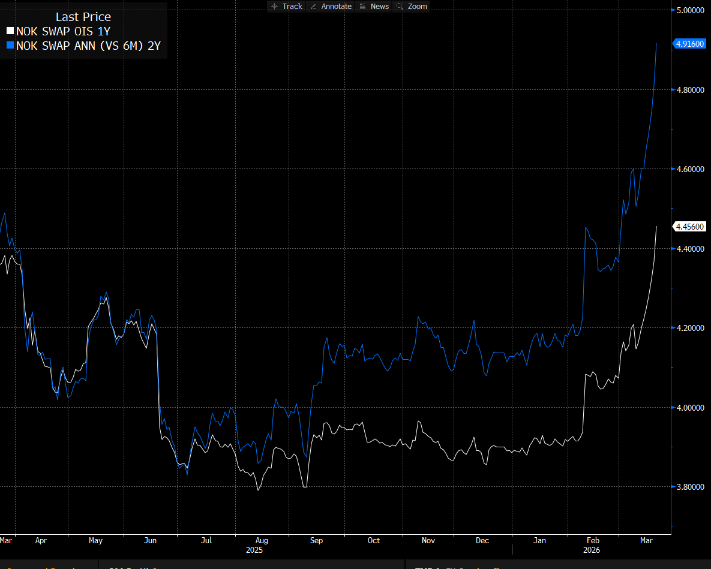Click the Jul month label

coord(206,540)
